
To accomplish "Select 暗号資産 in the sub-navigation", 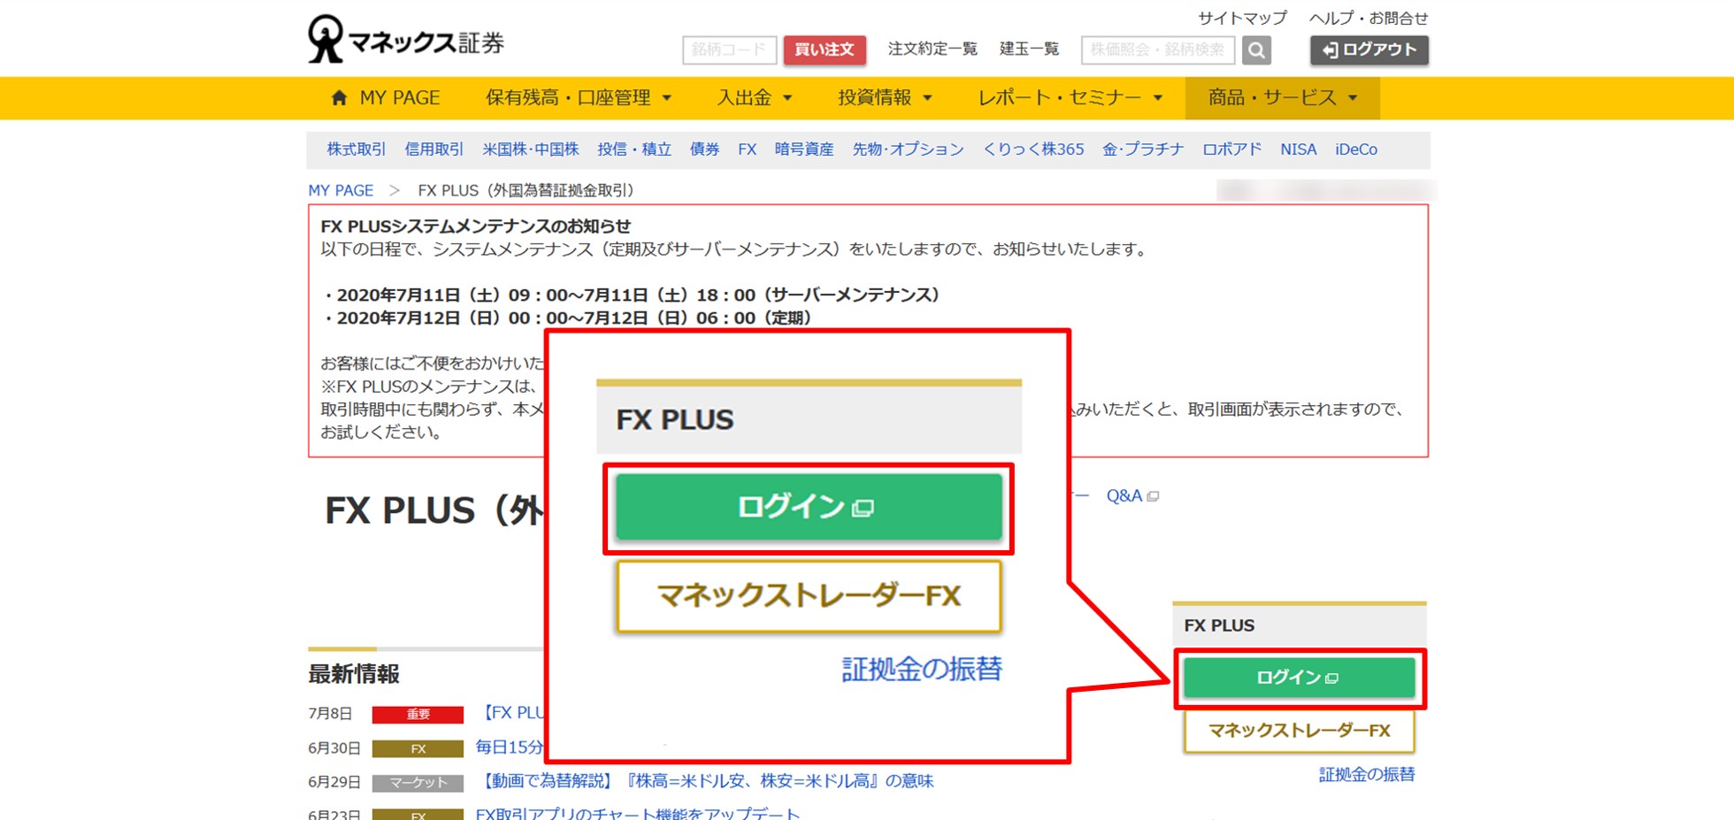I will pos(804,149).
